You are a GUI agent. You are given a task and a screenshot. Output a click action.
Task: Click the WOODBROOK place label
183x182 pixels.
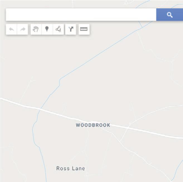[x=93, y=125]
